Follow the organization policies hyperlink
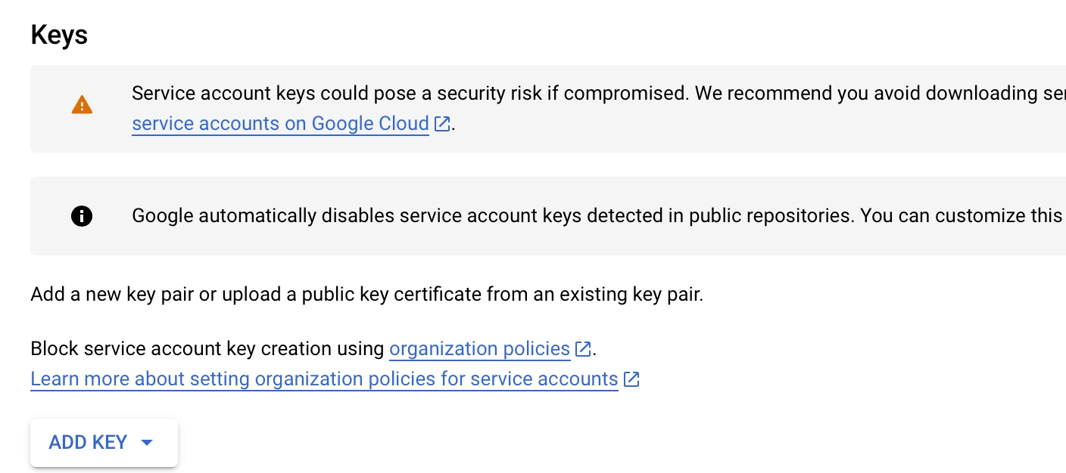The width and height of the screenshot is (1066, 473). click(x=479, y=348)
